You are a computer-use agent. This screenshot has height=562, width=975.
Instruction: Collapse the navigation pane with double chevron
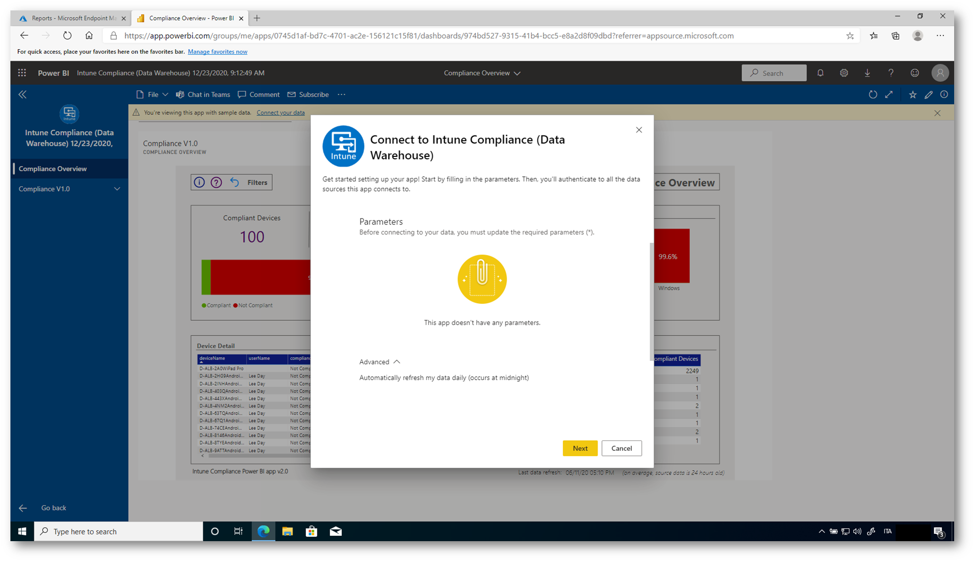22,94
